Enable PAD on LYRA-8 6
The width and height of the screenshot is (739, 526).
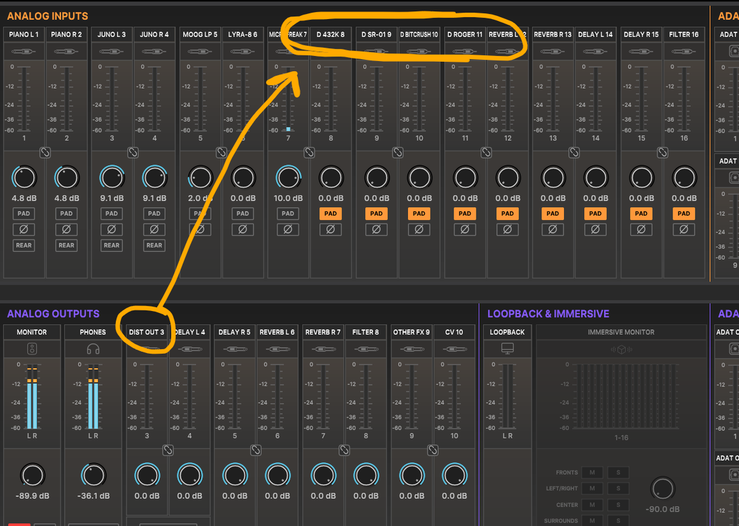243,213
